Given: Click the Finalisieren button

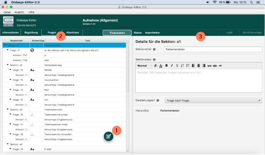Looking at the screenshot, I should click(x=117, y=33).
